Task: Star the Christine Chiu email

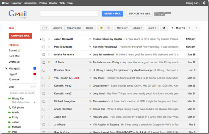Action: (x=49, y=70)
